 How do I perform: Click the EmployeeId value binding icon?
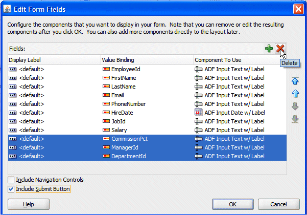(x=106, y=69)
